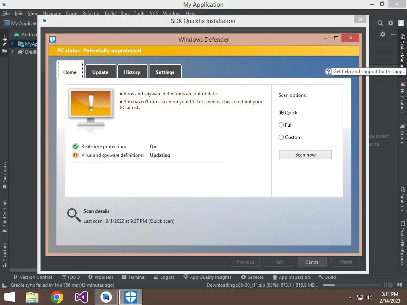407x305 pixels.
Task: Click the Previous button in SDK dialog
Action: [245, 262]
